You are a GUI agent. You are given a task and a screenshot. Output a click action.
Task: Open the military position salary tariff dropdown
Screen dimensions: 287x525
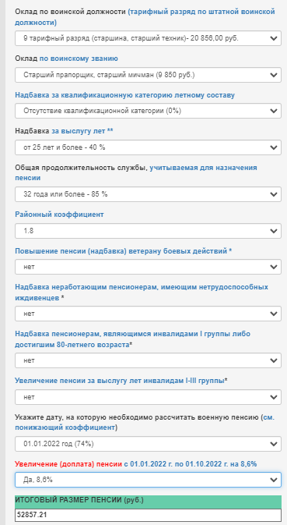(x=148, y=38)
